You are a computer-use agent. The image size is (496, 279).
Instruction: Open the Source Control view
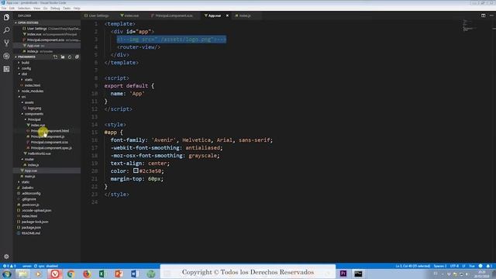click(x=6, y=43)
